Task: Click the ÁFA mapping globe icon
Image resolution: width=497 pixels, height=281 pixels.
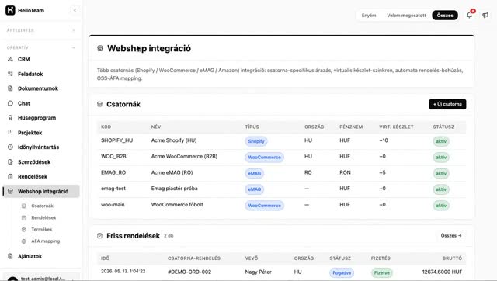Action: [24, 241]
